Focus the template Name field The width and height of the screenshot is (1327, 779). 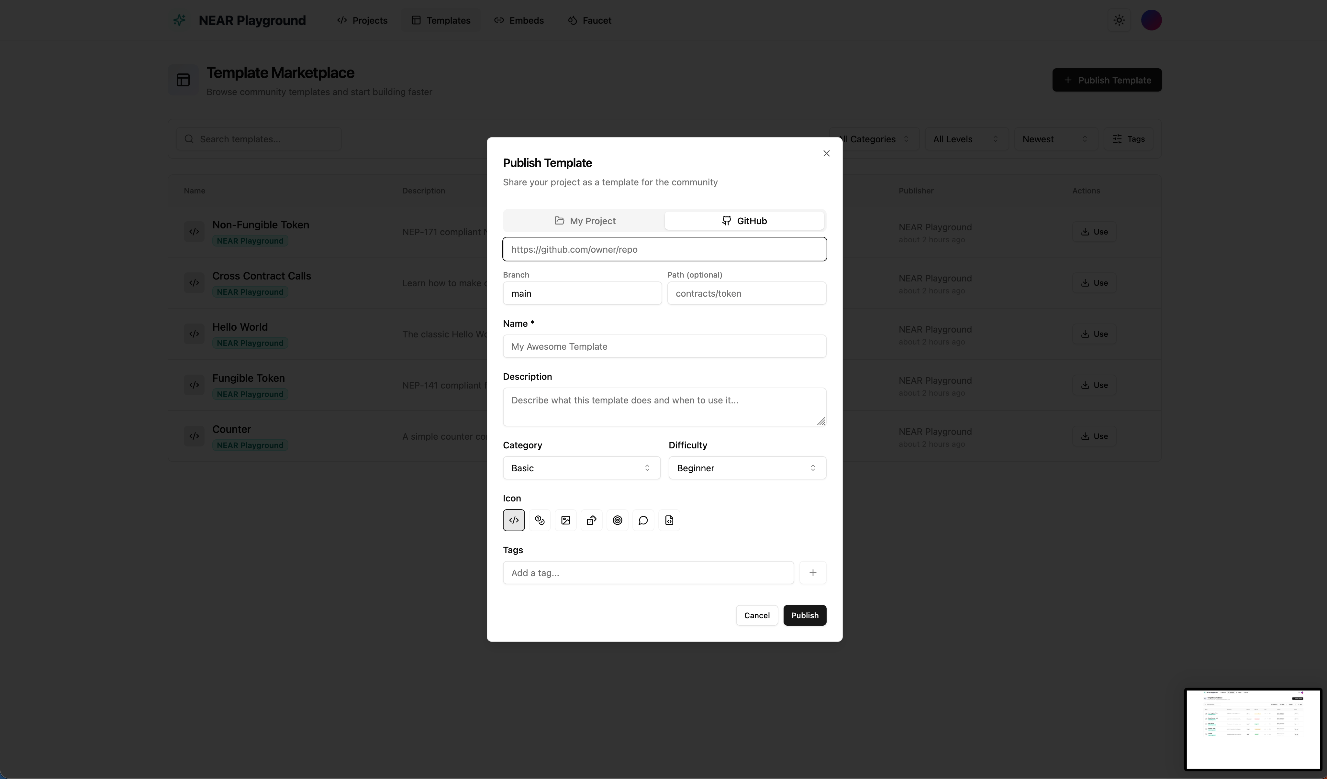click(x=664, y=346)
